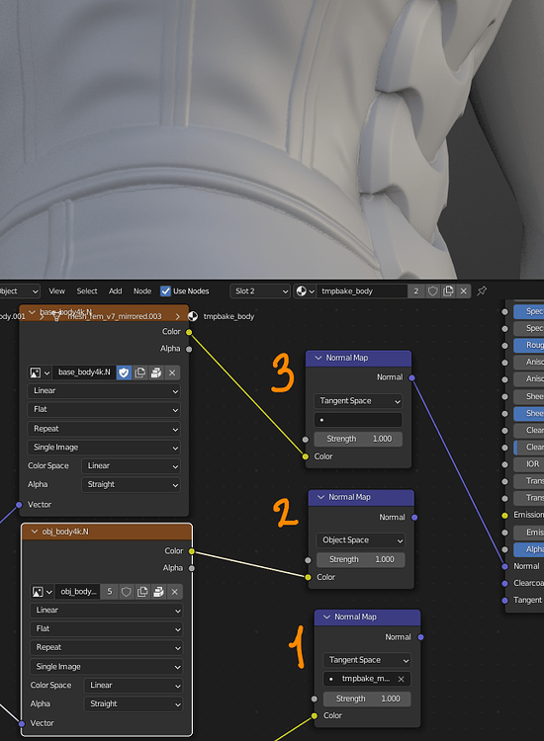Click Normal output socket of top Normal Map node

[411, 377]
